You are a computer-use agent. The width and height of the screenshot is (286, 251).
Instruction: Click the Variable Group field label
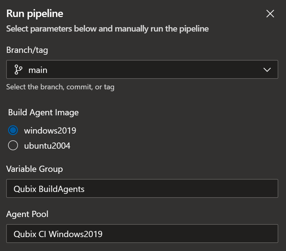[34, 169]
